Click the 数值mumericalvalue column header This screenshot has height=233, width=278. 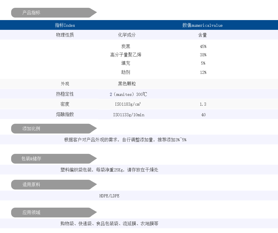click(x=202, y=25)
